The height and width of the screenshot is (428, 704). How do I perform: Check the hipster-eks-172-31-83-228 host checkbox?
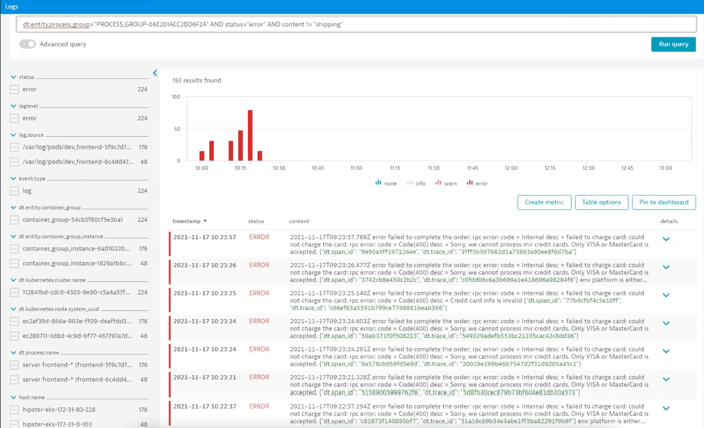15,410
